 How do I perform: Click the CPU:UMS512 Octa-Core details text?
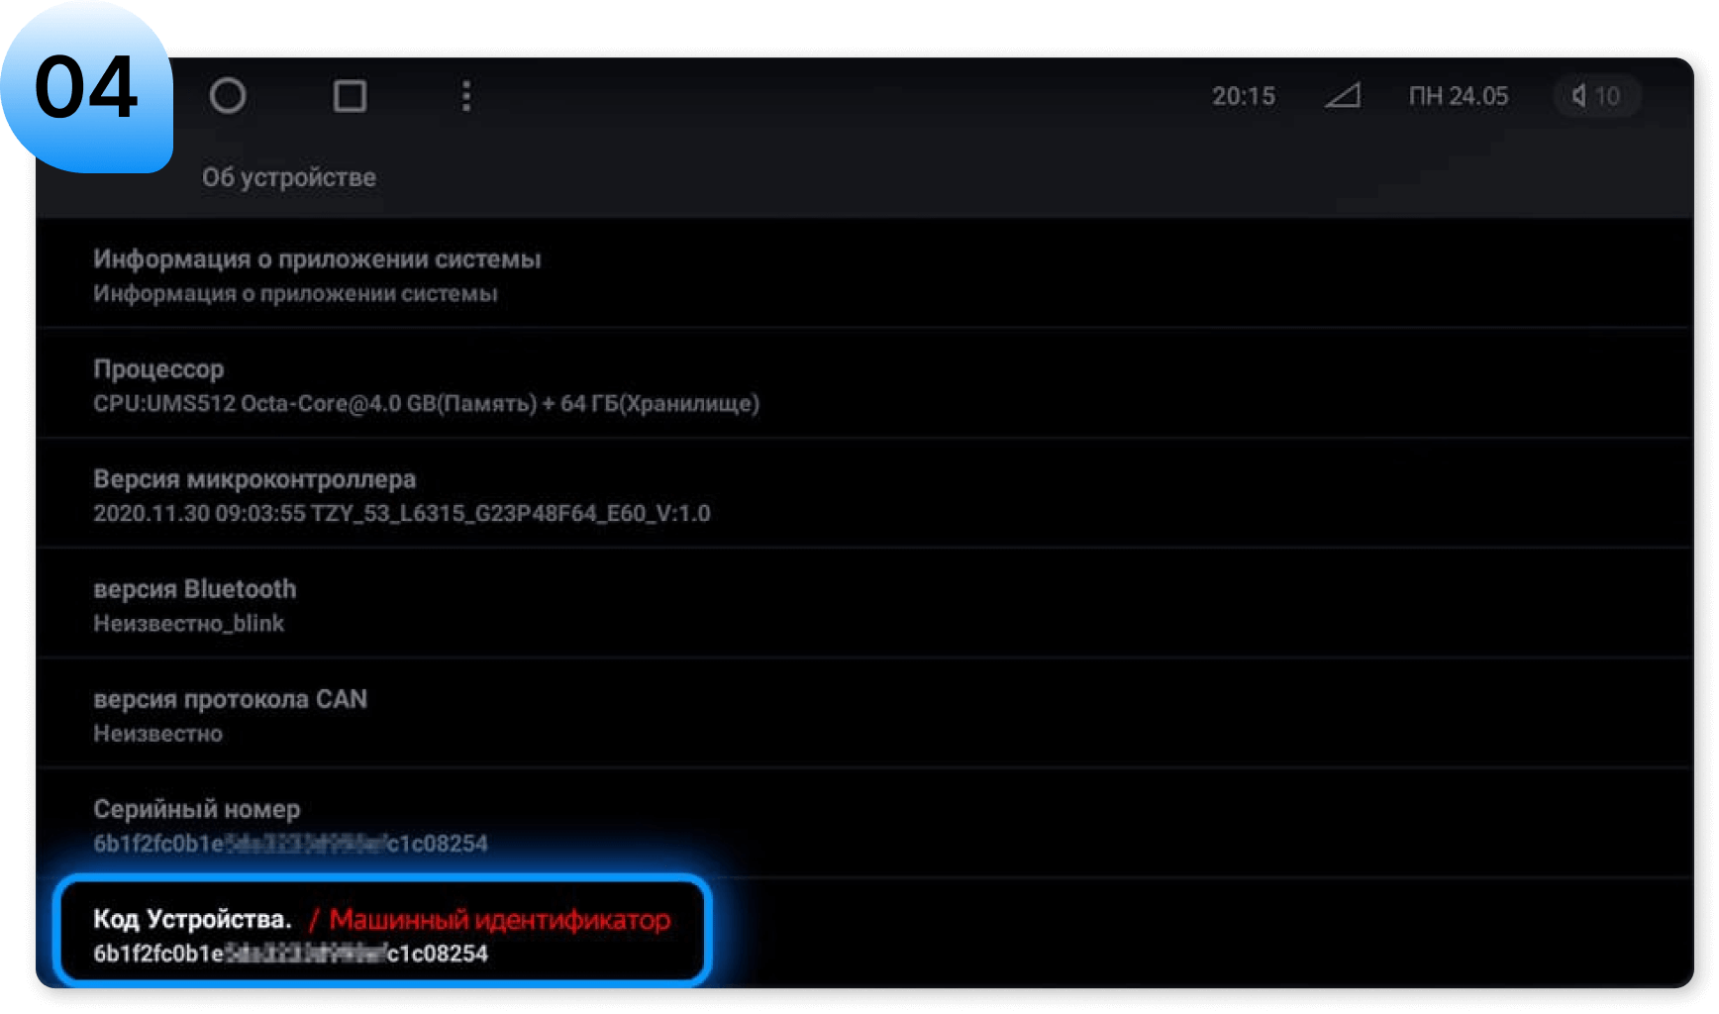(x=426, y=404)
